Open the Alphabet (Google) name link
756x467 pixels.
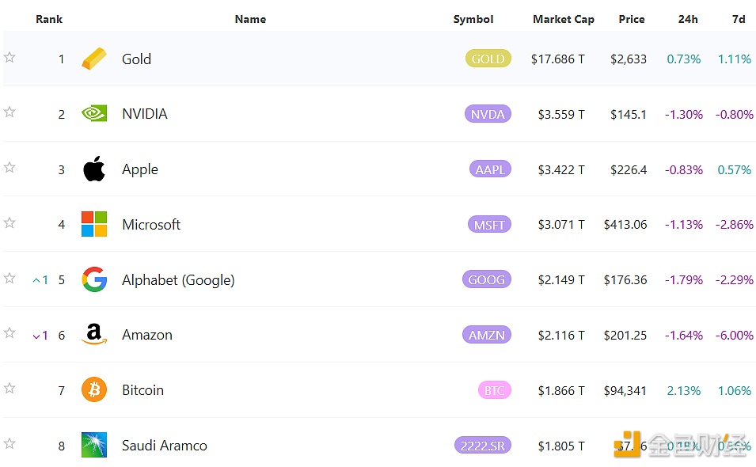[x=178, y=280]
